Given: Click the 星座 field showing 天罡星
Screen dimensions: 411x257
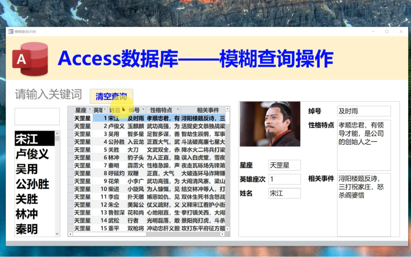Looking at the screenshot, I should (284, 165).
